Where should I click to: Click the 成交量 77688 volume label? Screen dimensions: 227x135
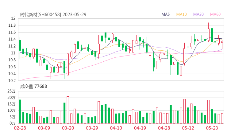(33, 87)
